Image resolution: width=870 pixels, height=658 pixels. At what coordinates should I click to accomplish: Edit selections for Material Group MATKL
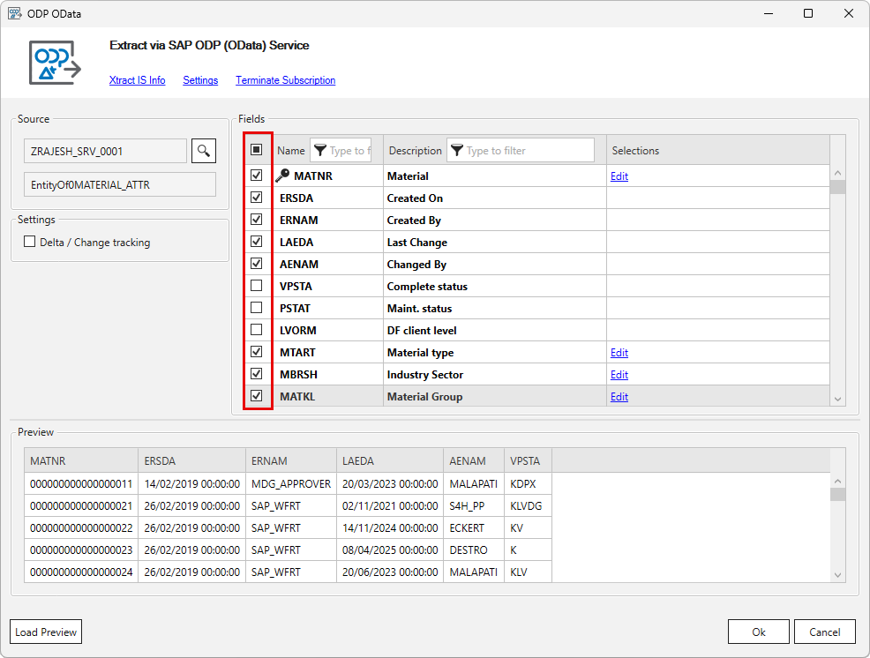click(x=619, y=396)
